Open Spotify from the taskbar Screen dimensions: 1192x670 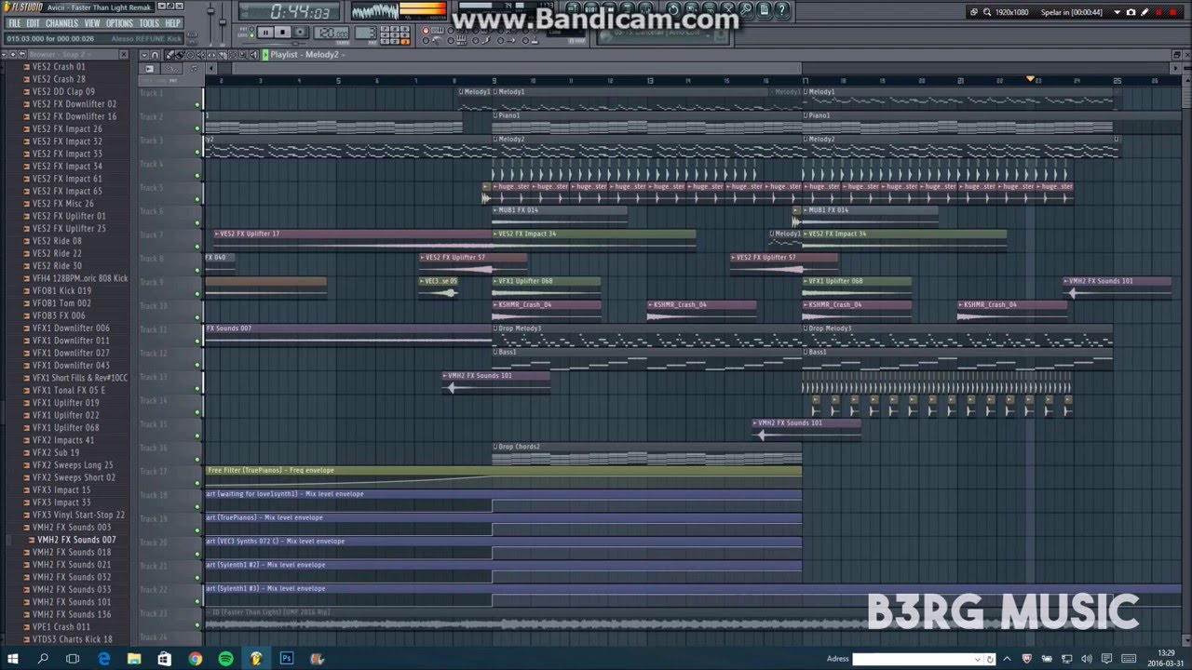click(x=225, y=659)
